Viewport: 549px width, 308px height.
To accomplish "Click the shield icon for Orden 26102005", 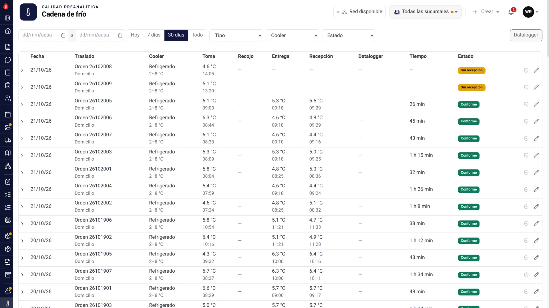I will coord(526,104).
